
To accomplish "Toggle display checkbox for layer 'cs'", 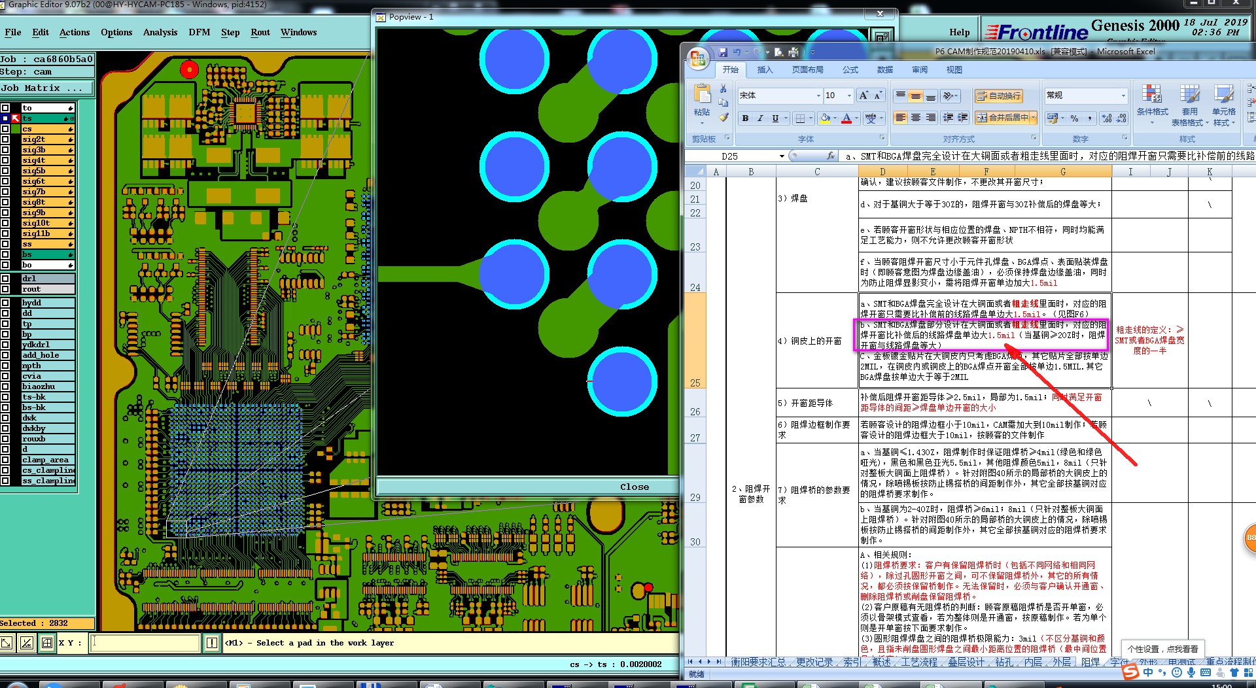I will (x=5, y=129).
